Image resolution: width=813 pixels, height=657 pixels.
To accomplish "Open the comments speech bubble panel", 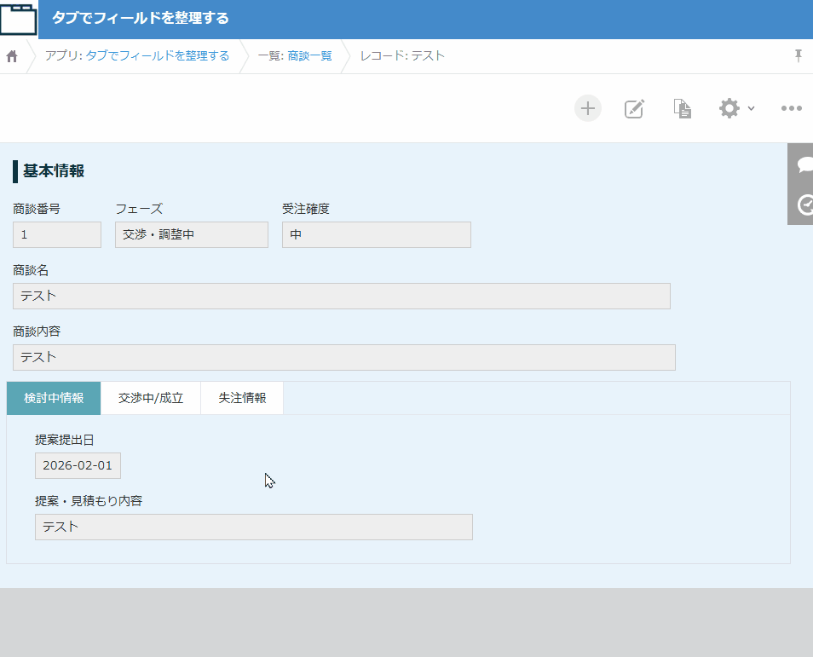I will click(x=804, y=165).
